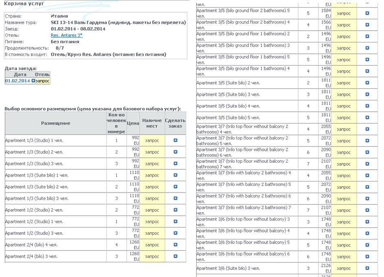Click the Отель column header in date table

pyautogui.click(x=42, y=74)
